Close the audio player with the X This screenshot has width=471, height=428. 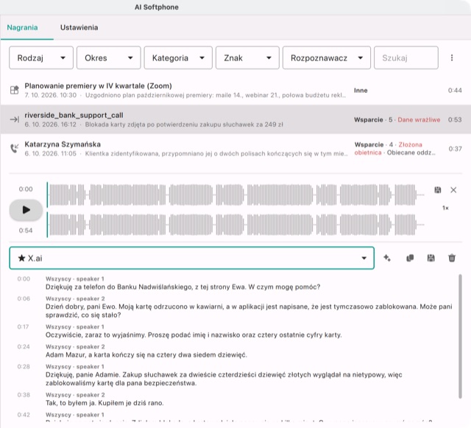pos(453,190)
